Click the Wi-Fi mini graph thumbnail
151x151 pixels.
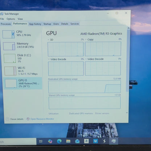click(x=11, y=71)
